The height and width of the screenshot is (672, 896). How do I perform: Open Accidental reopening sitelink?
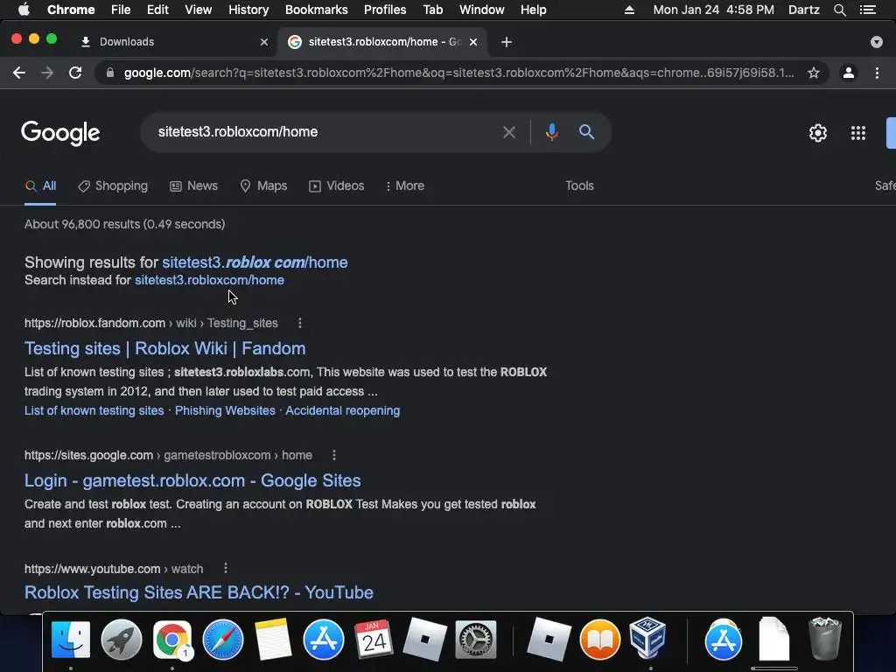tap(343, 410)
